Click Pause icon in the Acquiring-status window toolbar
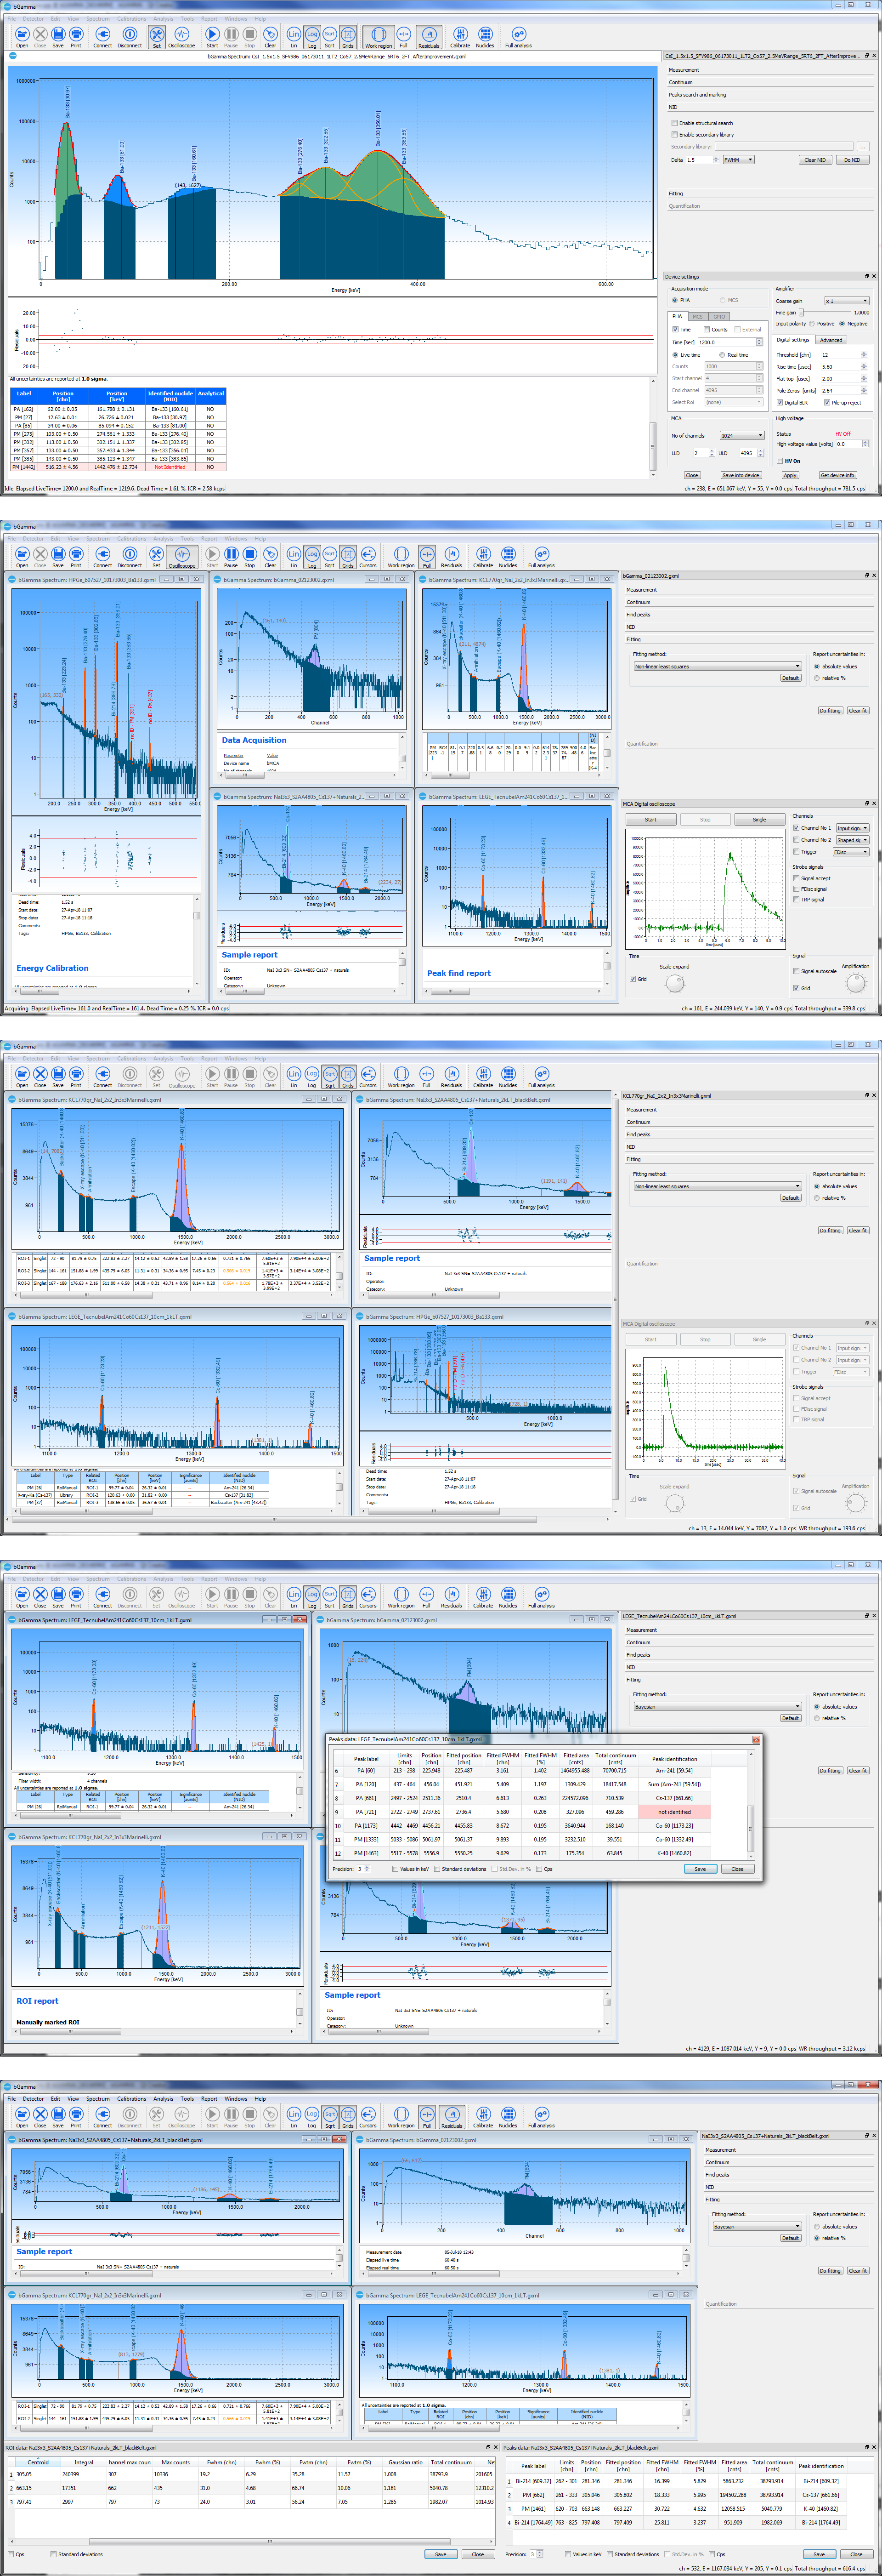Image resolution: width=882 pixels, height=2576 pixels. tap(231, 557)
